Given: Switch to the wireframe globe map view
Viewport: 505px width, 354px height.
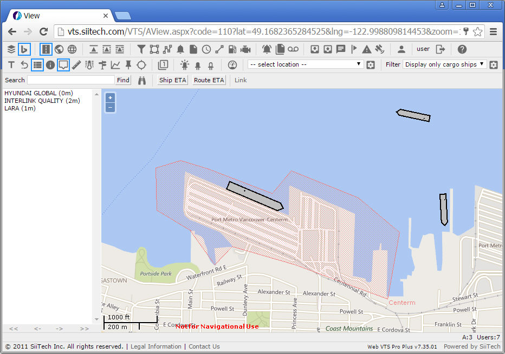Looking at the screenshot, I should [72, 49].
